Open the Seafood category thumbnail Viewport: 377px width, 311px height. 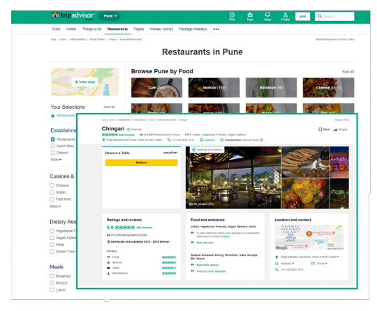pyautogui.click(x=214, y=88)
